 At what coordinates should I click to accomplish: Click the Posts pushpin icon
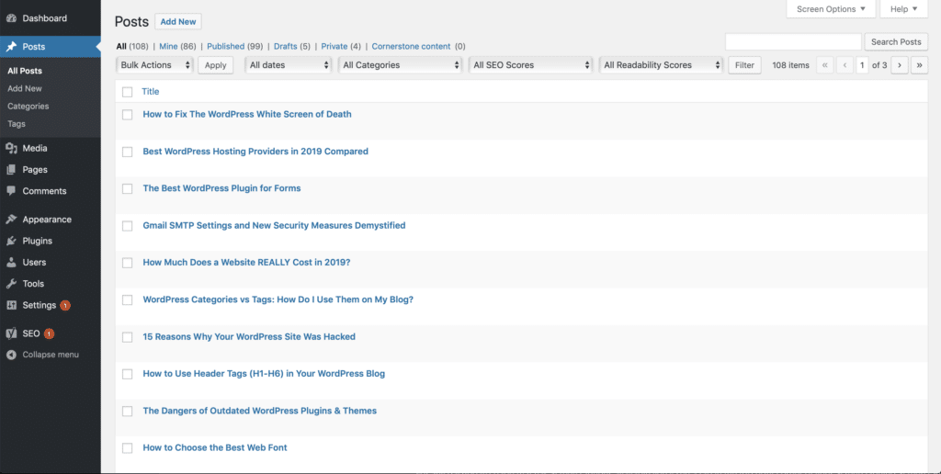point(11,47)
